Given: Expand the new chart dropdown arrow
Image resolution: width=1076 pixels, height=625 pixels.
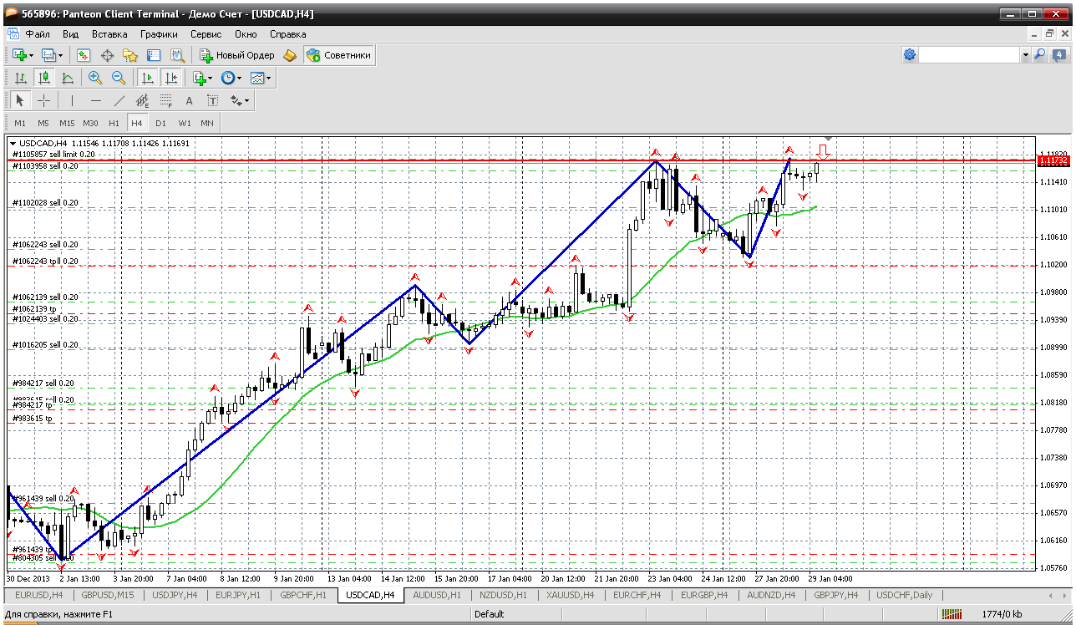Looking at the screenshot, I should coord(31,55).
